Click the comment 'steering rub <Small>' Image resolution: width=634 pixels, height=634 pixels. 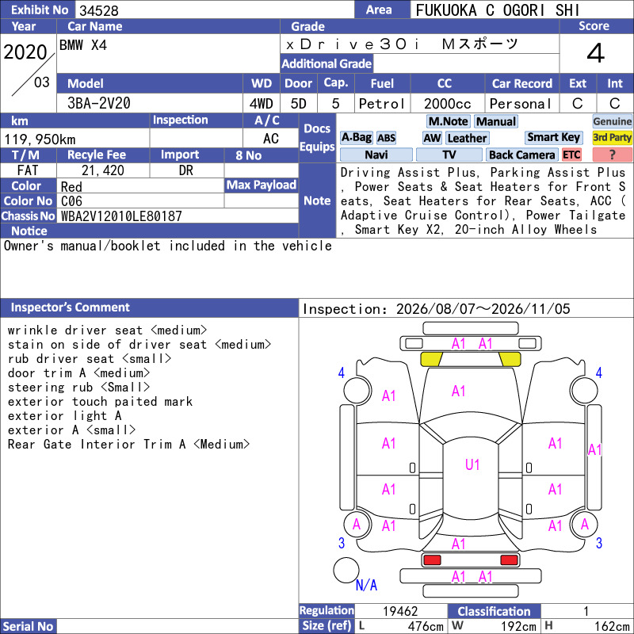(78, 388)
